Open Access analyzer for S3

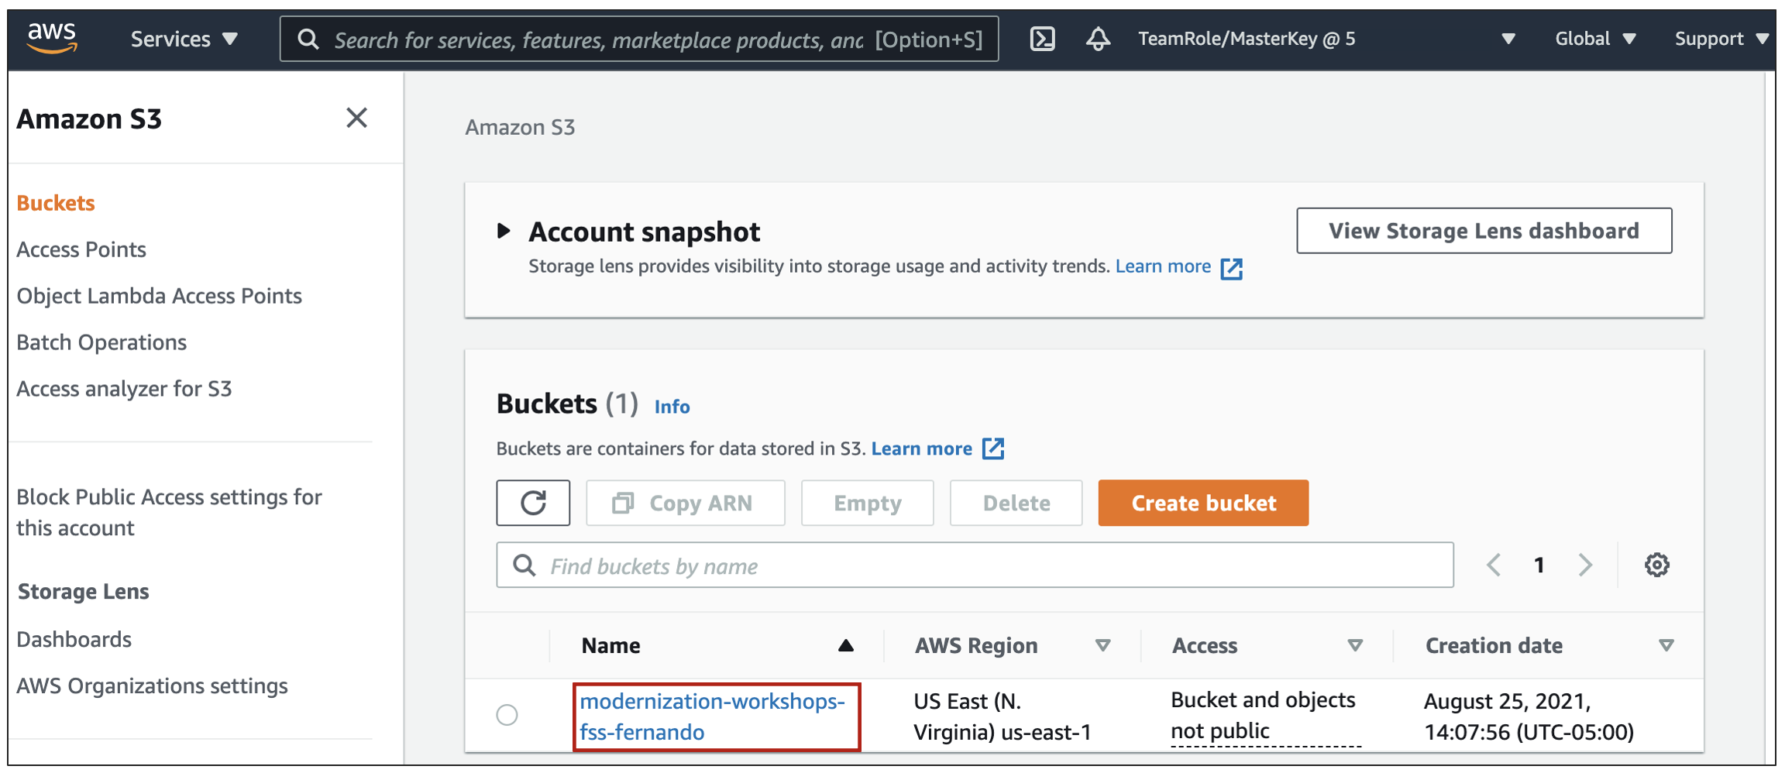(x=124, y=389)
